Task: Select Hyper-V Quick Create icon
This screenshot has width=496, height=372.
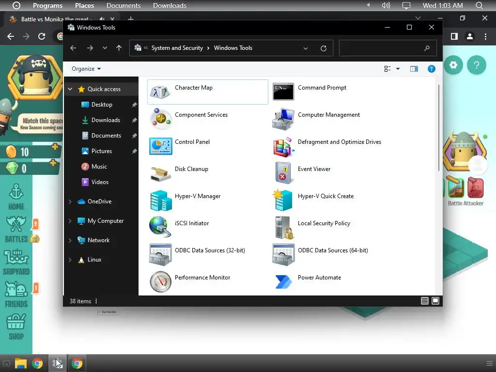Action: pyautogui.click(x=282, y=200)
